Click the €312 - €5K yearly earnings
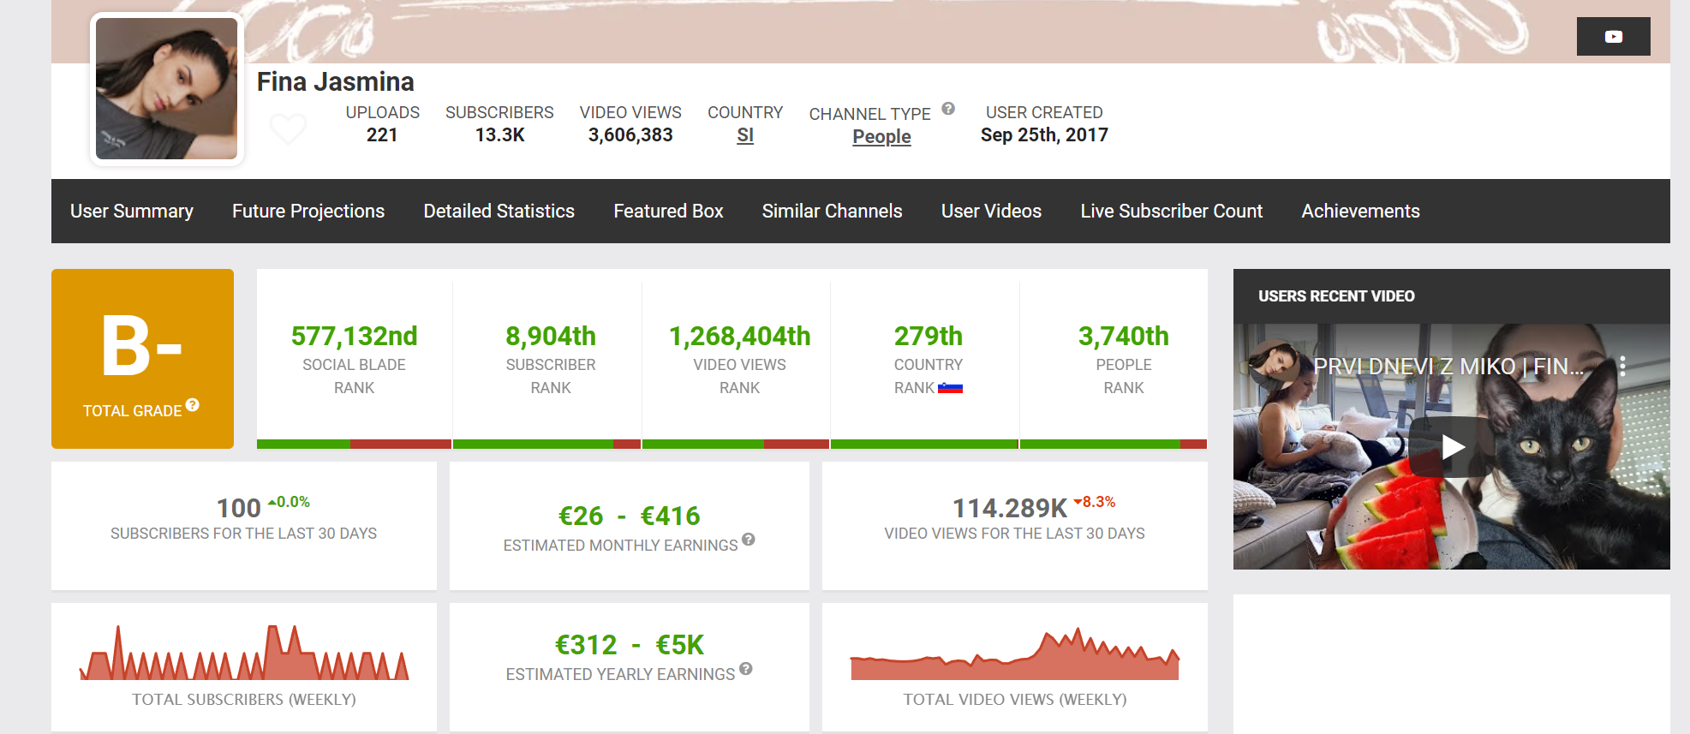The image size is (1690, 734). tap(630, 644)
